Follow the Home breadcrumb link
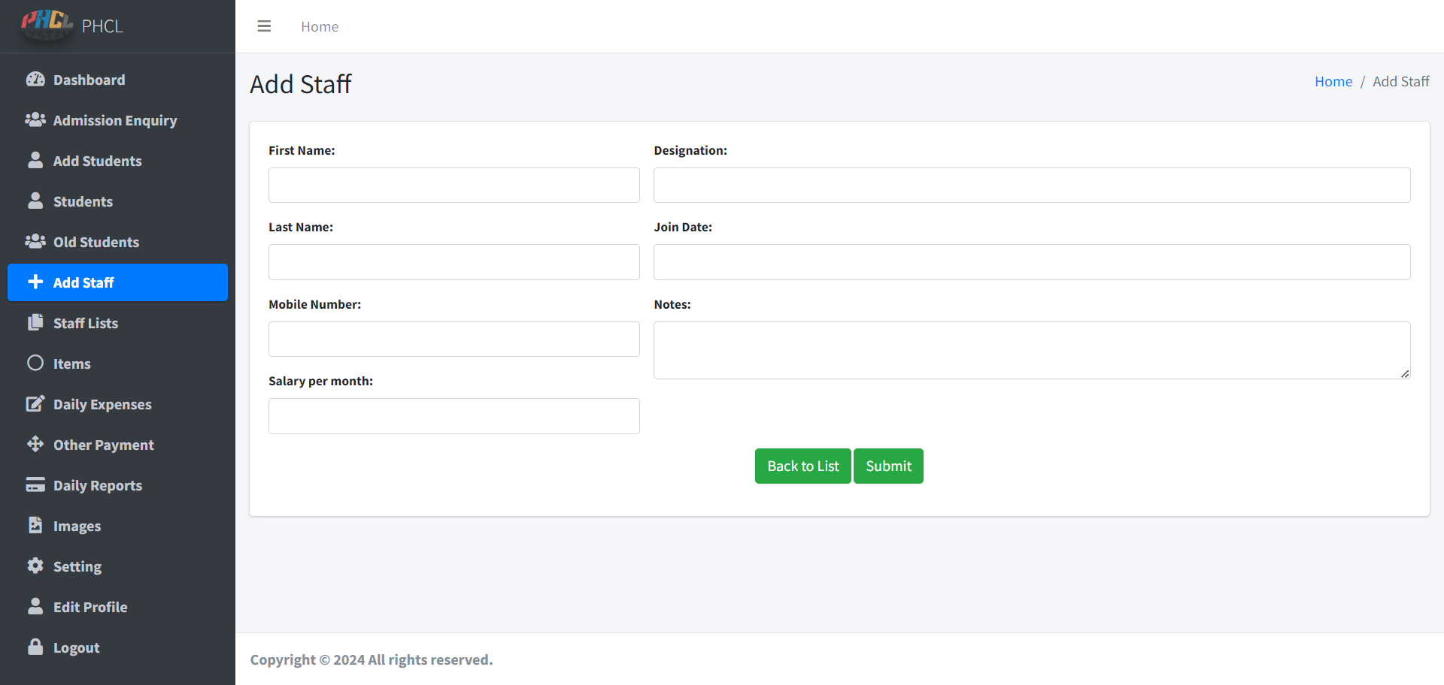 click(x=1333, y=82)
